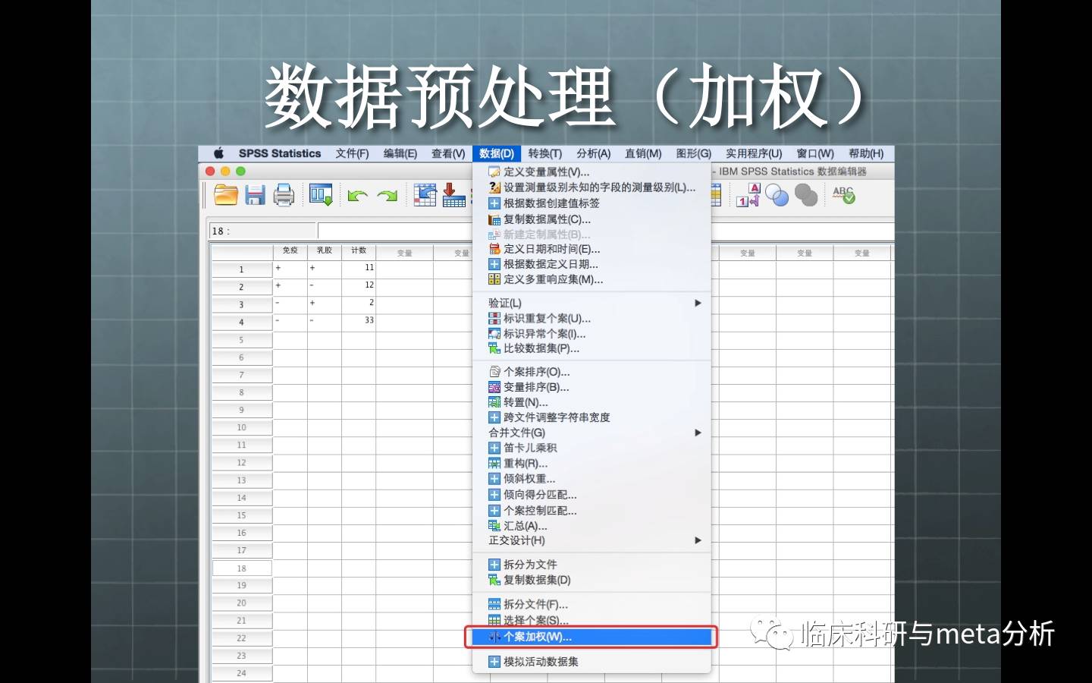The image size is (1092, 683).
Task: Open the 实用程序(U) menu
Action: (x=754, y=153)
